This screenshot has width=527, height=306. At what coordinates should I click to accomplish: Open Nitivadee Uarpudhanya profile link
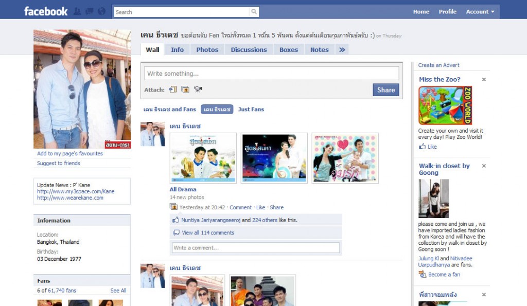[445, 262]
